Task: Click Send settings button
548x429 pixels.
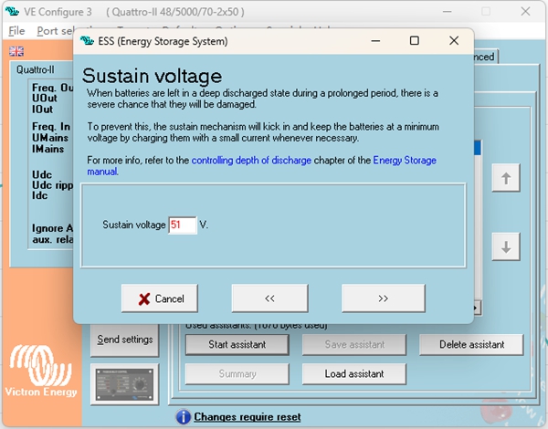Action: [x=125, y=340]
